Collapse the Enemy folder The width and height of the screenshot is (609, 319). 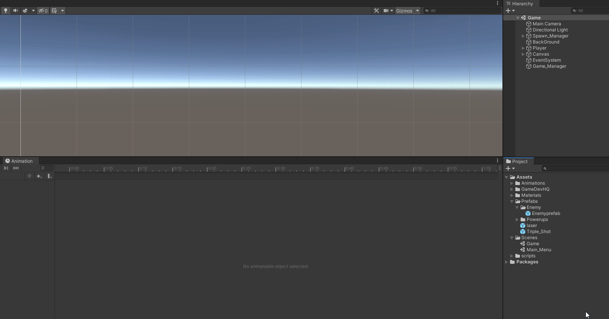pos(517,207)
